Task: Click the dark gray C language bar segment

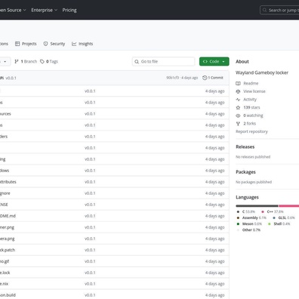Action: click(257, 206)
